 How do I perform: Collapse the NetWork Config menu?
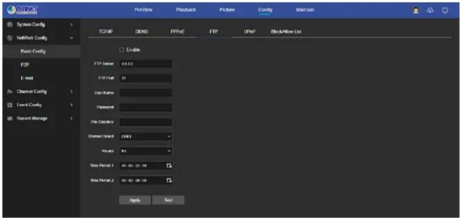coord(72,38)
